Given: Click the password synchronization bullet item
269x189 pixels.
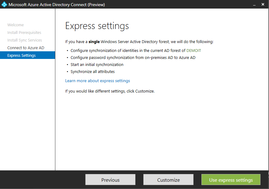Looking at the screenshot, I should 133,58.
